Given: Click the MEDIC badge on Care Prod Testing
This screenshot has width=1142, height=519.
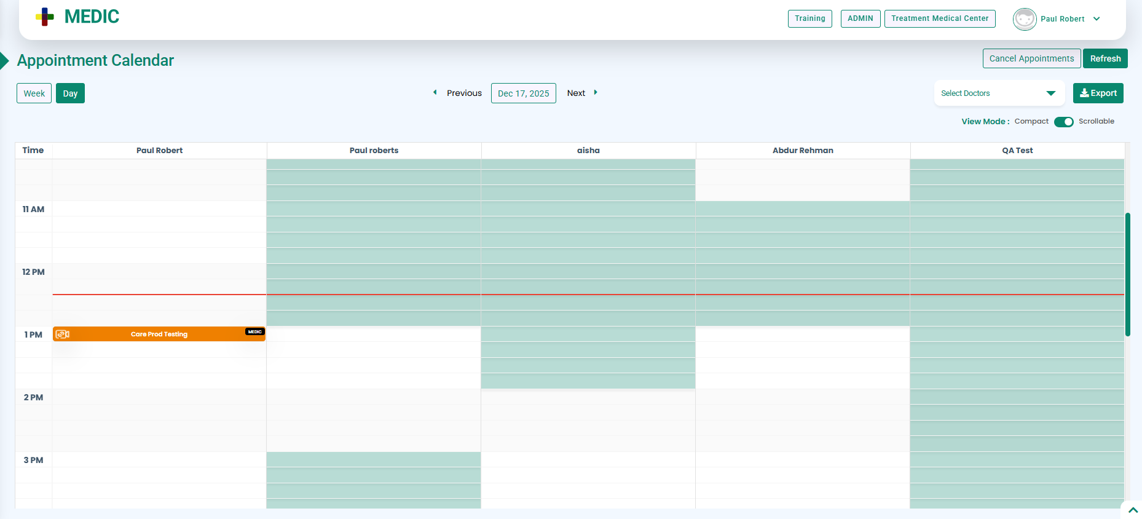Looking at the screenshot, I should (254, 332).
